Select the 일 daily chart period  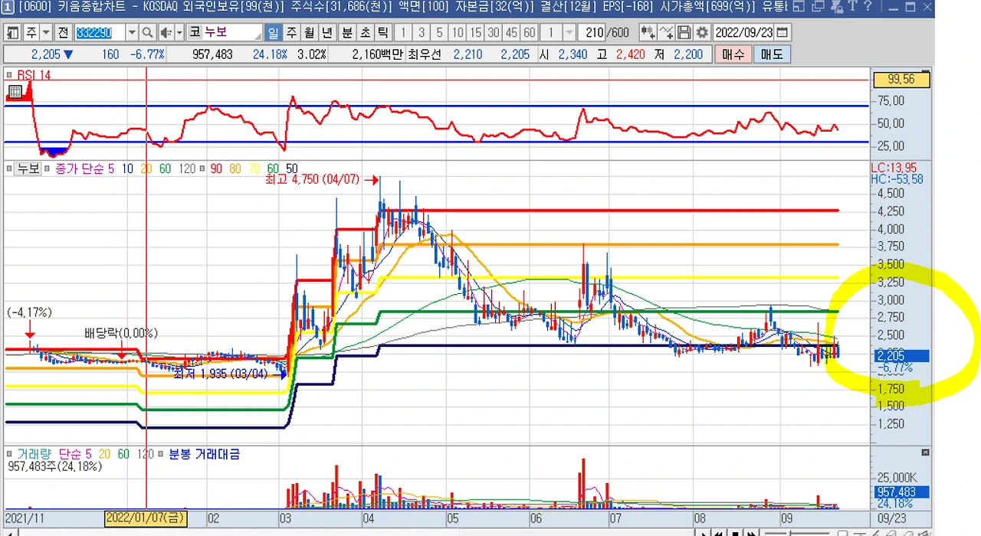pyautogui.click(x=274, y=33)
